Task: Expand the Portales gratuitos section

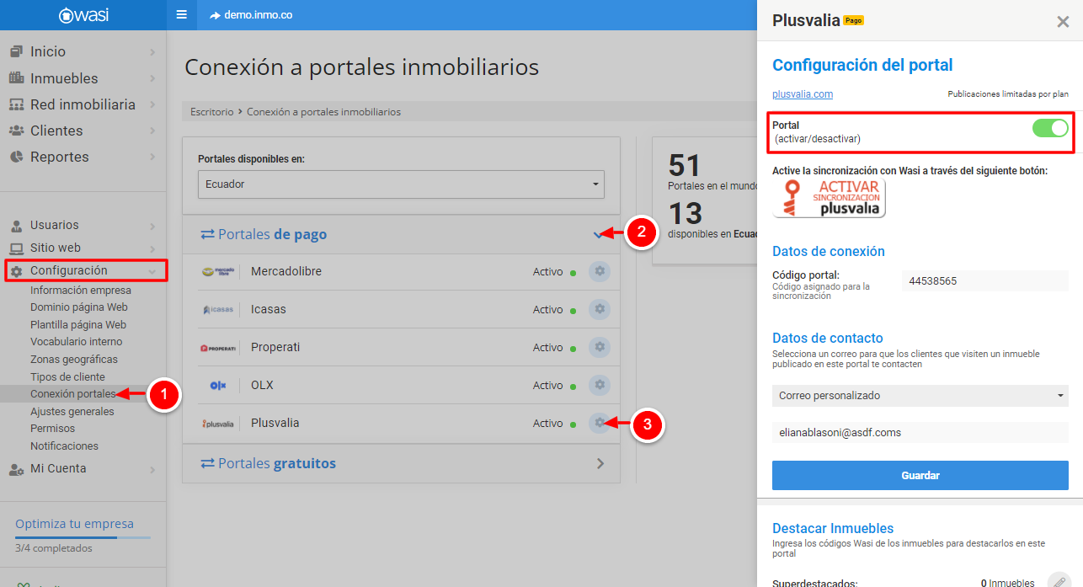Action: tap(600, 463)
